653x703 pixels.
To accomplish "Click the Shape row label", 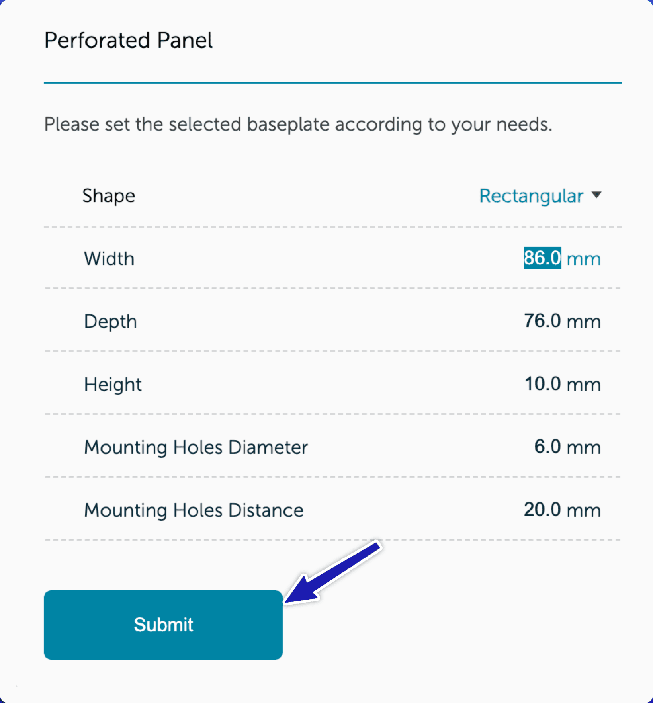I will pos(108,196).
